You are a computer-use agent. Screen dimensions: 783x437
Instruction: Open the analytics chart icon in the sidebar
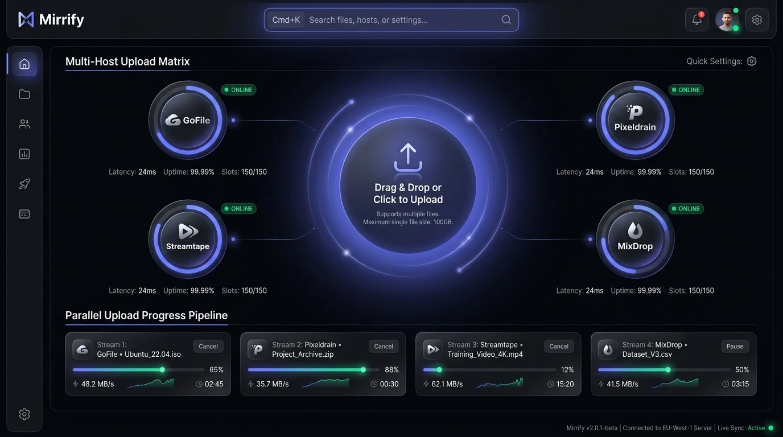pos(24,154)
